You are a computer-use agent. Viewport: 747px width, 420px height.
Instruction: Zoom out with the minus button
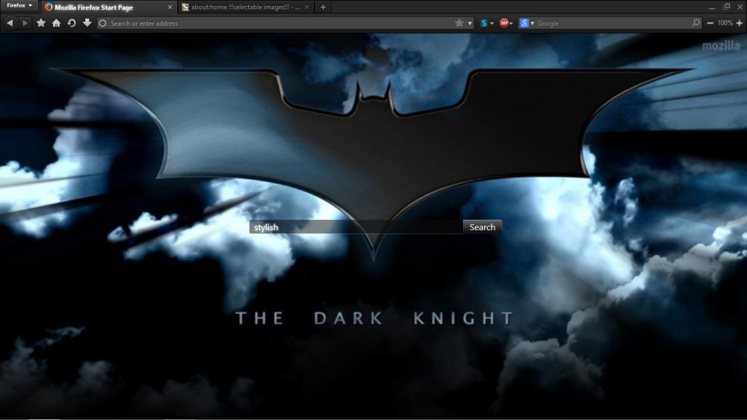point(710,23)
